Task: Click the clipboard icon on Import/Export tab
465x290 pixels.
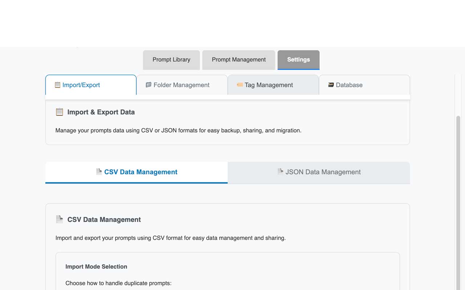Action: (57, 85)
